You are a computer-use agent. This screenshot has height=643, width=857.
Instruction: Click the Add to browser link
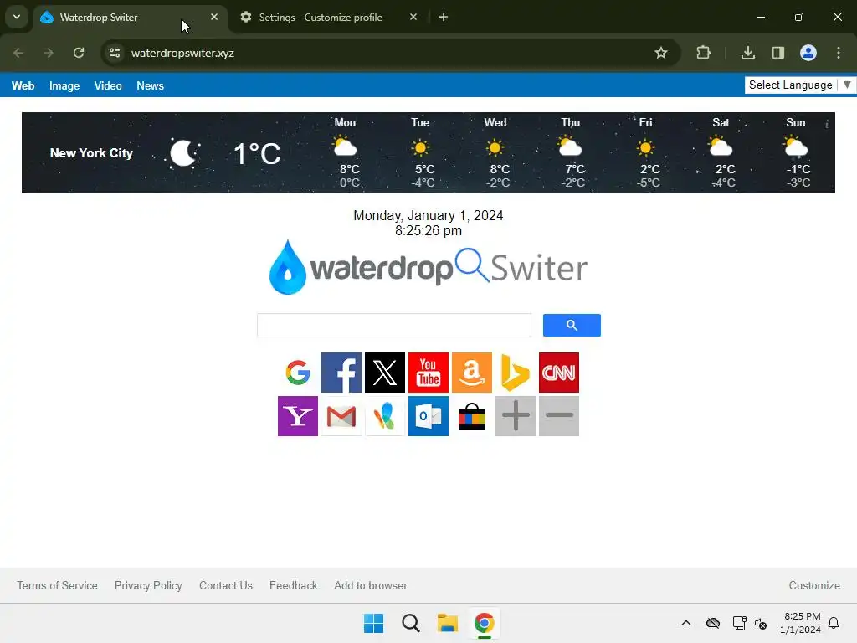click(x=371, y=585)
